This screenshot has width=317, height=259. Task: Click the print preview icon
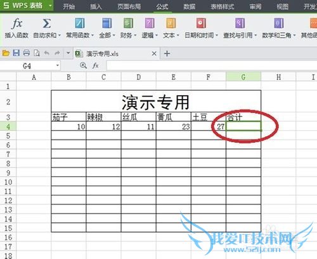tap(37, 53)
